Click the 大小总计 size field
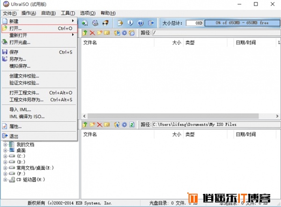Viewport: 281px width, 207px height. [x=194, y=23]
